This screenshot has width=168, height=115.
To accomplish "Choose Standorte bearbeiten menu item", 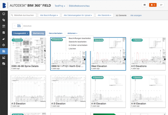I will click(80, 42).
